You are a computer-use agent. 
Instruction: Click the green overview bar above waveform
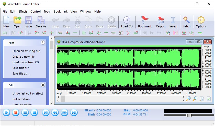click(129, 46)
